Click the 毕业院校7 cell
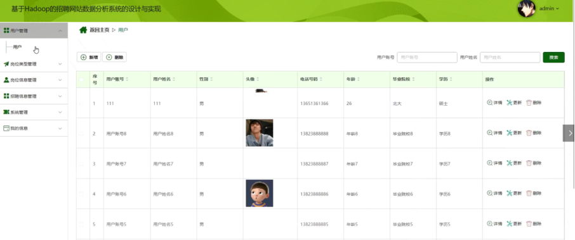Viewport: 575px width, 240px height. 402,164
